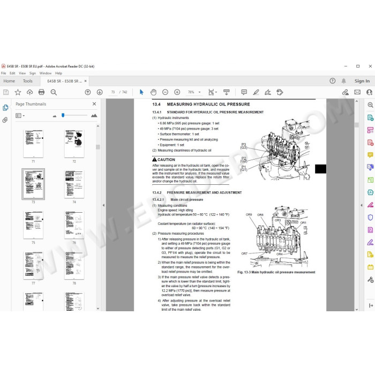Open the Protect shield tool
This screenshot has width=375, height=375.
370,217
